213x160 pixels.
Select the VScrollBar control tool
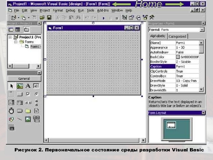[x=36, y=103]
